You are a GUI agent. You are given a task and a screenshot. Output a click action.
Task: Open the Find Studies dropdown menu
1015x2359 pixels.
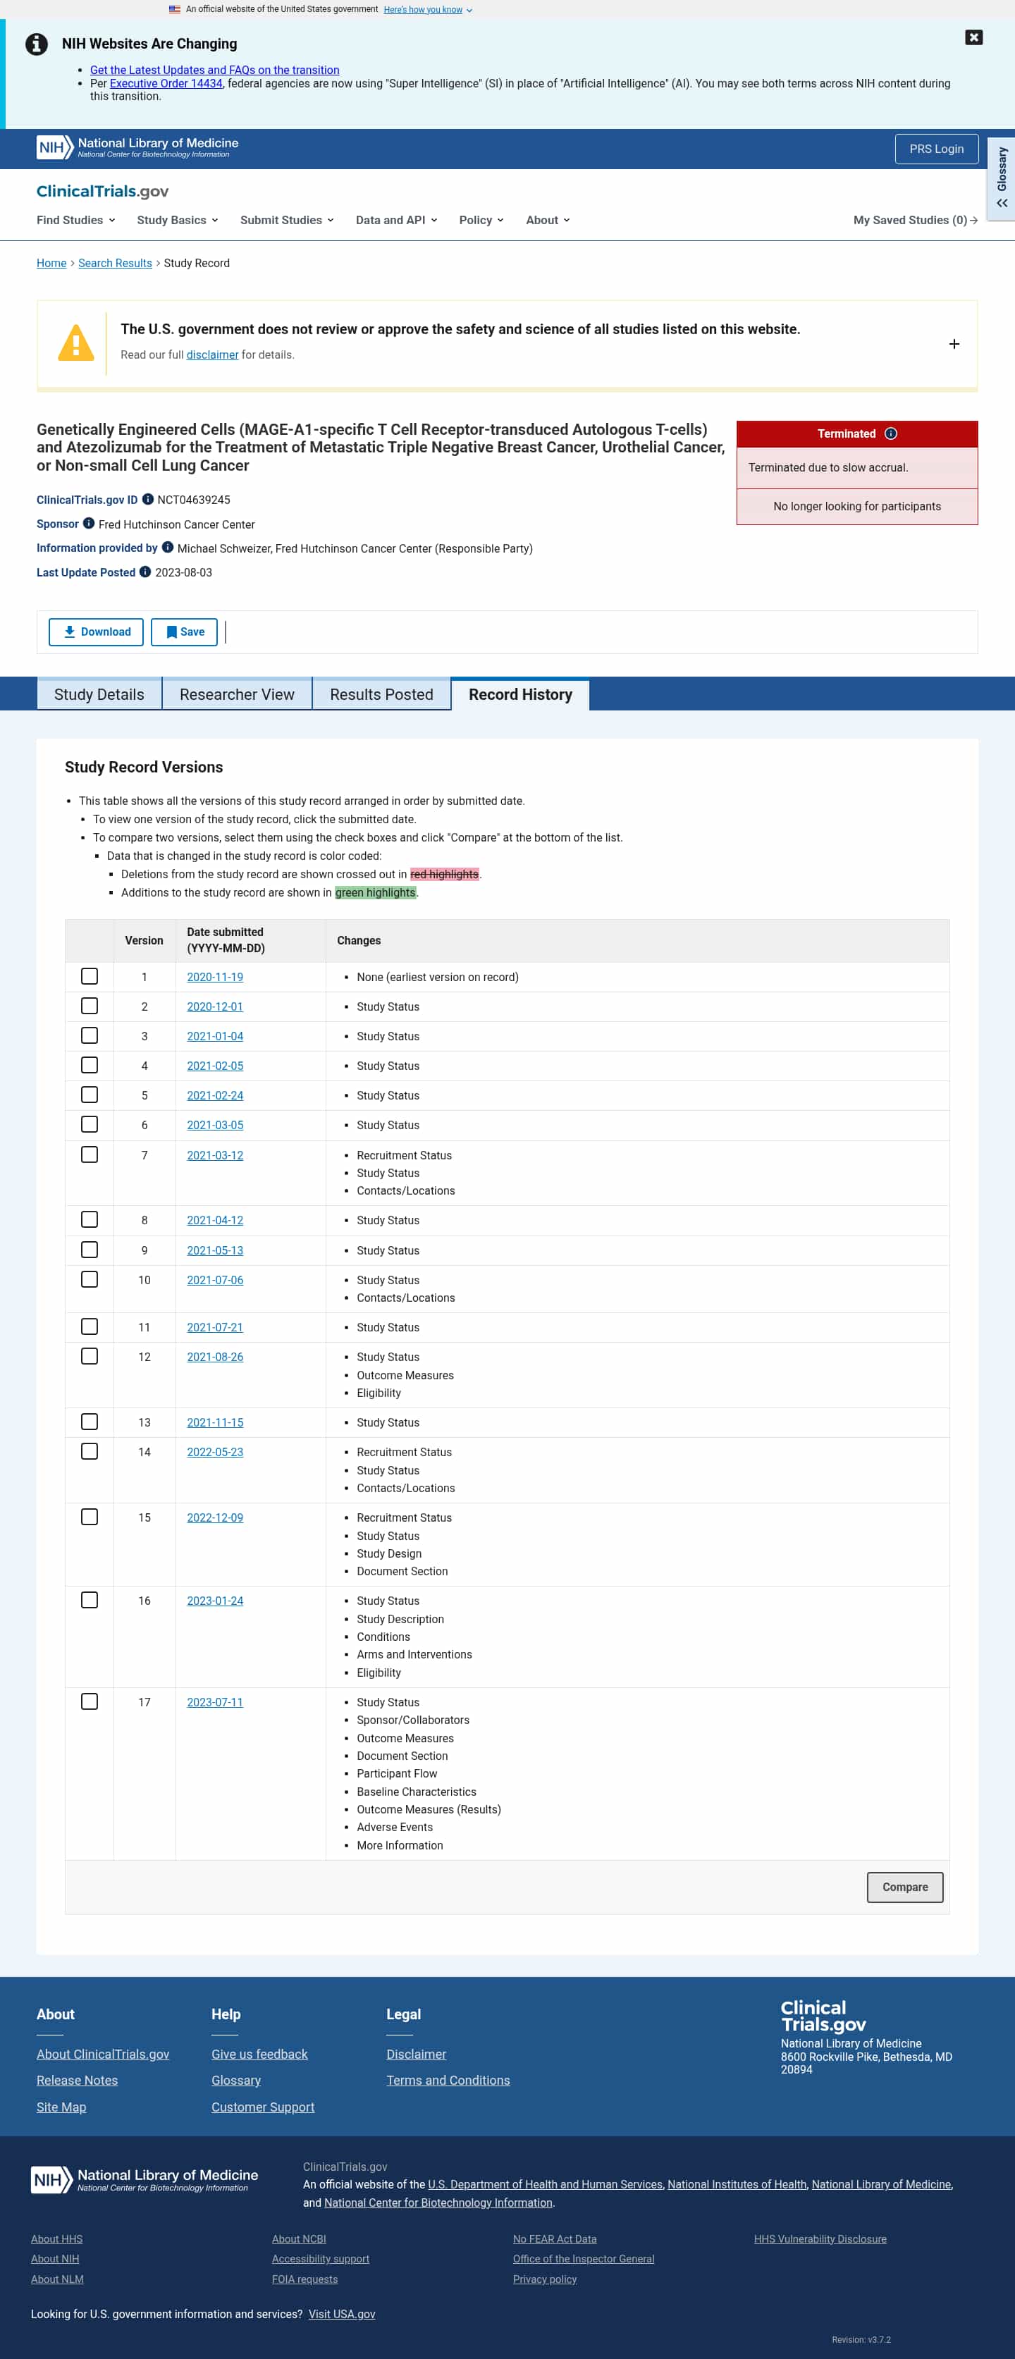tap(76, 221)
